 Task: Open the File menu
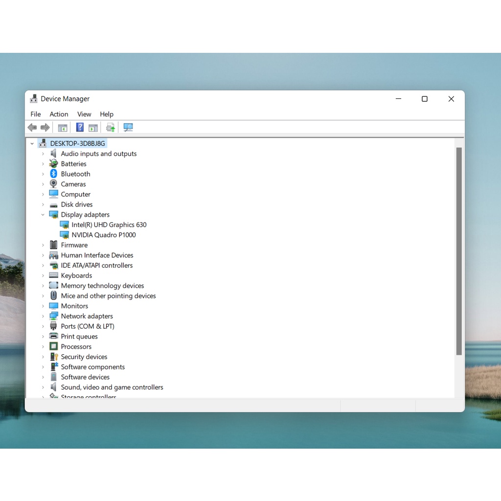36,114
